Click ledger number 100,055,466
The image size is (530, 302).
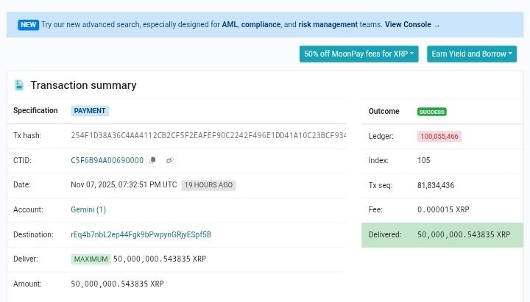[x=439, y=137]
